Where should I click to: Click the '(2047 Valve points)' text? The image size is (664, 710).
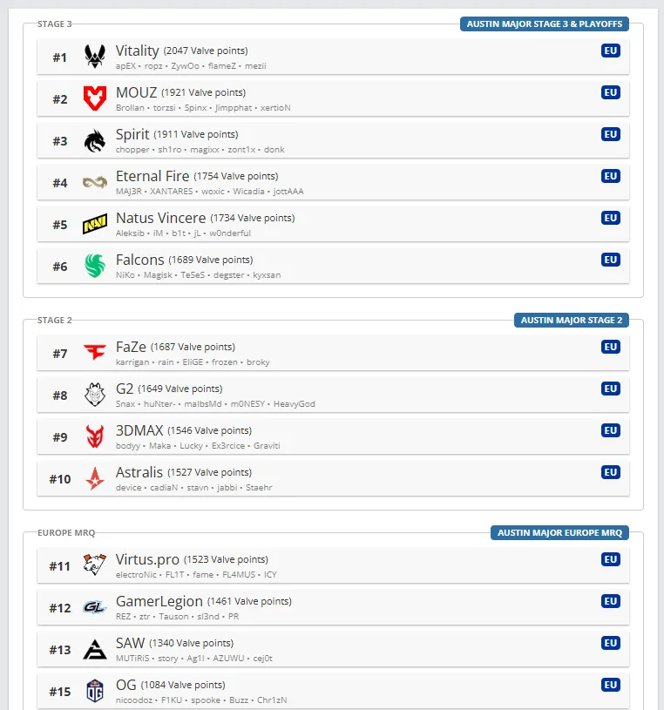tap(206, 51)
